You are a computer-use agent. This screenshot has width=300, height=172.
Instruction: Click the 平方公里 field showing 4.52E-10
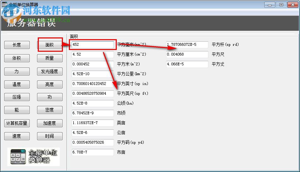[x=93, y=74]
